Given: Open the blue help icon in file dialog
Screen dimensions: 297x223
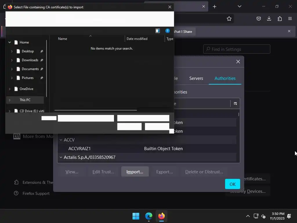Looking at the screenshot, I should [167, 31].
